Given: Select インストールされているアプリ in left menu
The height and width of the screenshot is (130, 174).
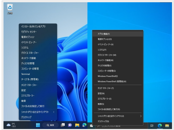Looking at the screenshot, I should tap(38, 26).
